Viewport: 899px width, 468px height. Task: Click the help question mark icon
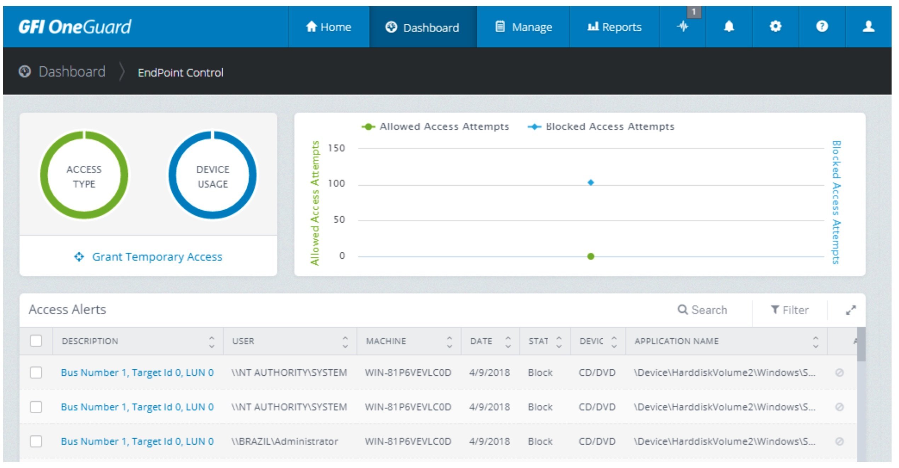[x=822, y=27]
